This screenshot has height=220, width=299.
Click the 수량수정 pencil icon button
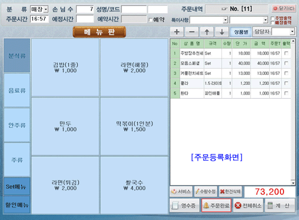tap(206, 191)
